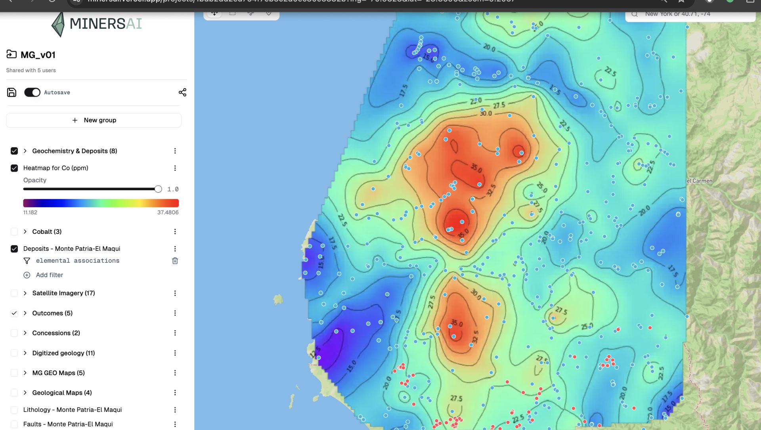Image resolution: width=761 pixels, height=430 pixels.
Task: Click the Opacity slider handle
Action: (158, 189)
